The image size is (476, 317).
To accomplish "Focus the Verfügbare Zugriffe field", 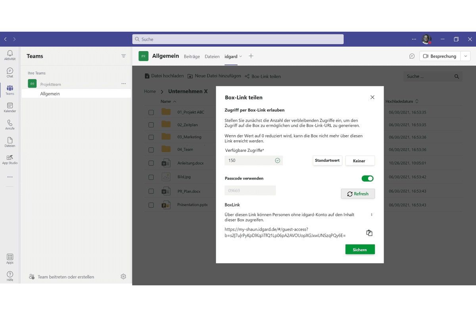I will [x=254, y=160].
